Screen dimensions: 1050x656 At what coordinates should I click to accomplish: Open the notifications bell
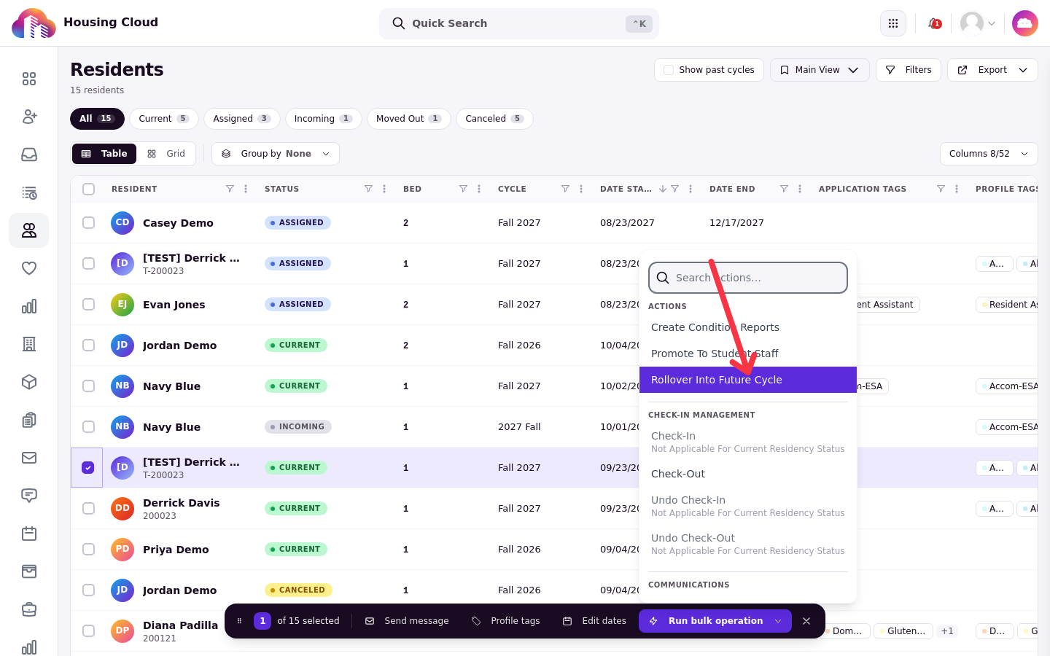[933, 23]
